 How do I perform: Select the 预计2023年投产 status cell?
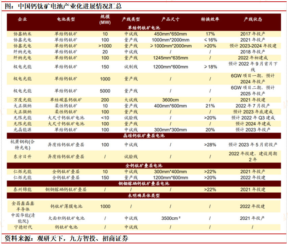click(253, 130)
